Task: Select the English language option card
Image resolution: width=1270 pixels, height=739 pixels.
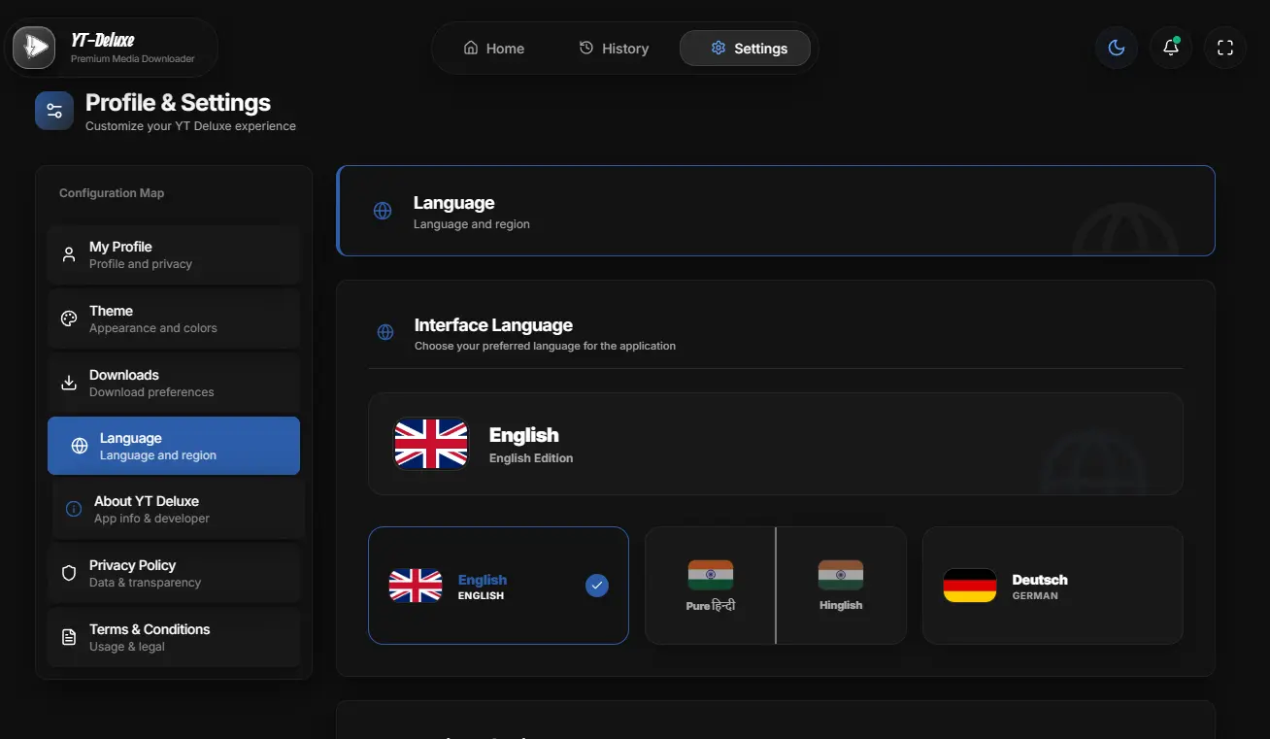Action: 498,586
